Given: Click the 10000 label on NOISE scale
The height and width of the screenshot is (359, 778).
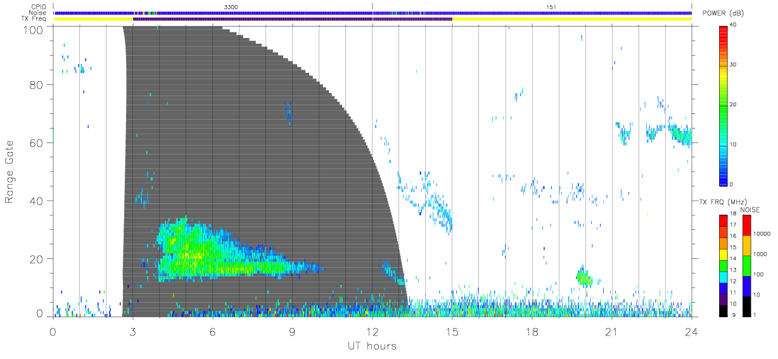Looking at the screenshot, I should pyautogui.click(x=760, y=233).
